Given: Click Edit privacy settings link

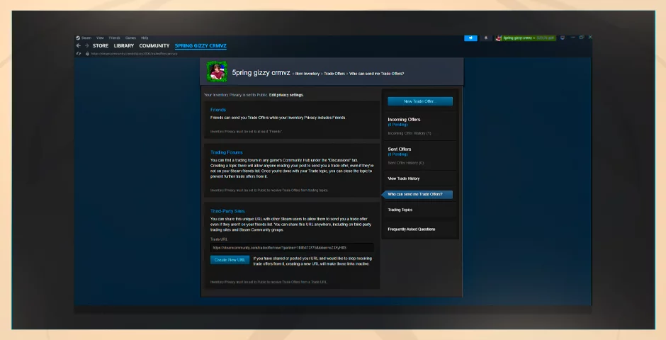Looking at the screenshot, I should point(286,95).
